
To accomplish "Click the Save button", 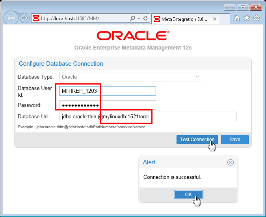I will coord(235,140).
